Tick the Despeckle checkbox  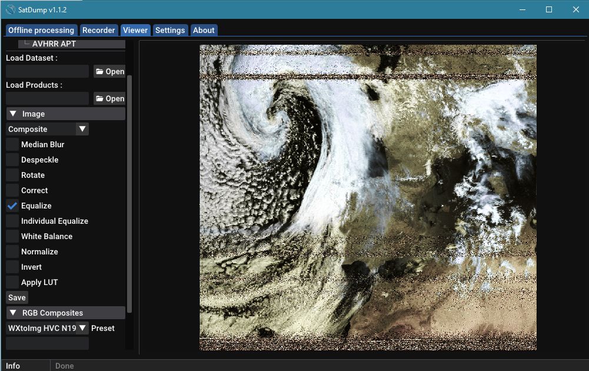point(12,160)
